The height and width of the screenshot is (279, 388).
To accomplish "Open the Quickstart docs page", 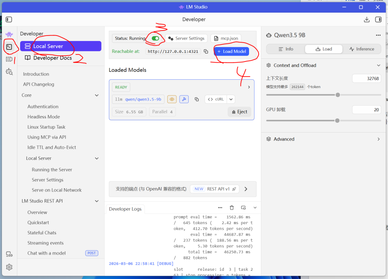I will tap(38, 223).
